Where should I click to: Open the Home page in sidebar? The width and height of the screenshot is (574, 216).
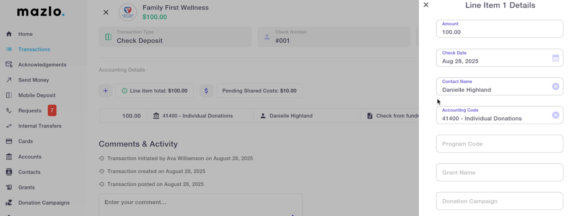pyautogui.click(x=25, y=34)
